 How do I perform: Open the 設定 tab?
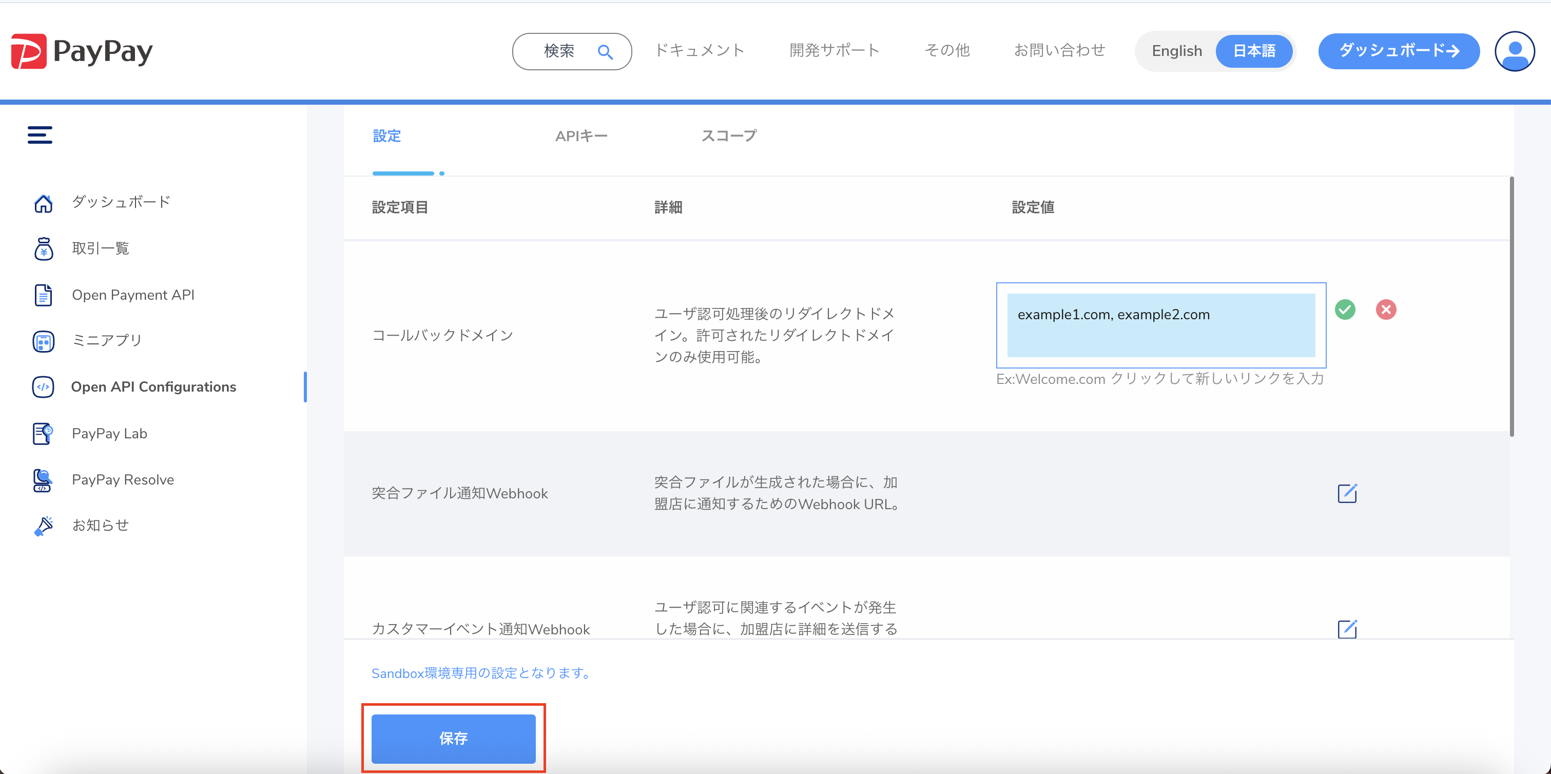386,136
